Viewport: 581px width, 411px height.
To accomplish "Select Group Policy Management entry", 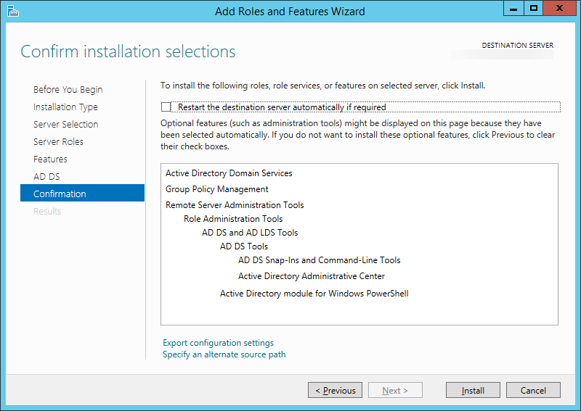I will [216, 189].
